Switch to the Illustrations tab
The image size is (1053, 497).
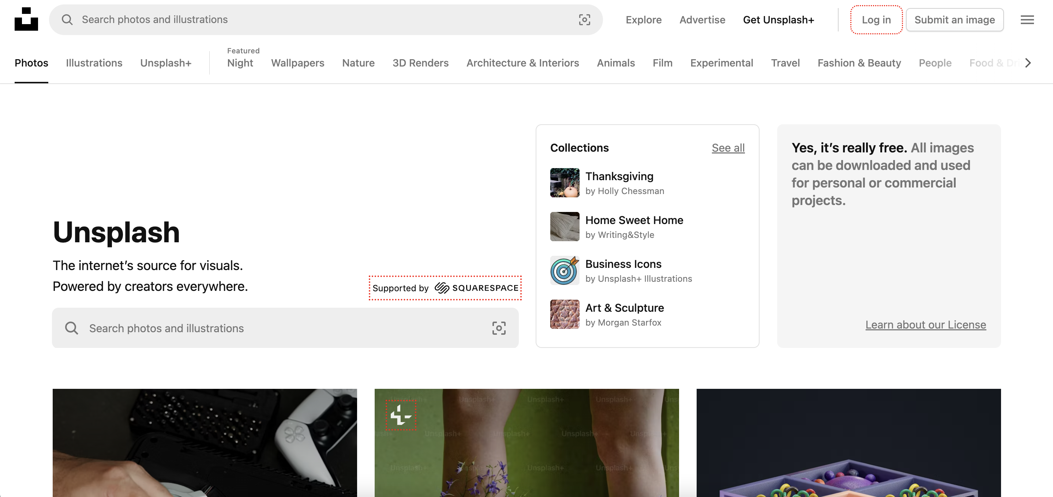[94, 63]
